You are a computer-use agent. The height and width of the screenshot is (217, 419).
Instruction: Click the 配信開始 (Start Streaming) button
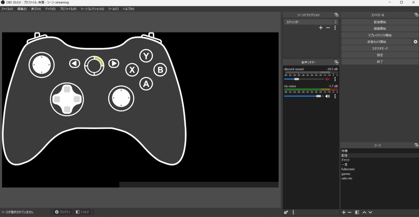pyautogui.click(x=380, y=22)
